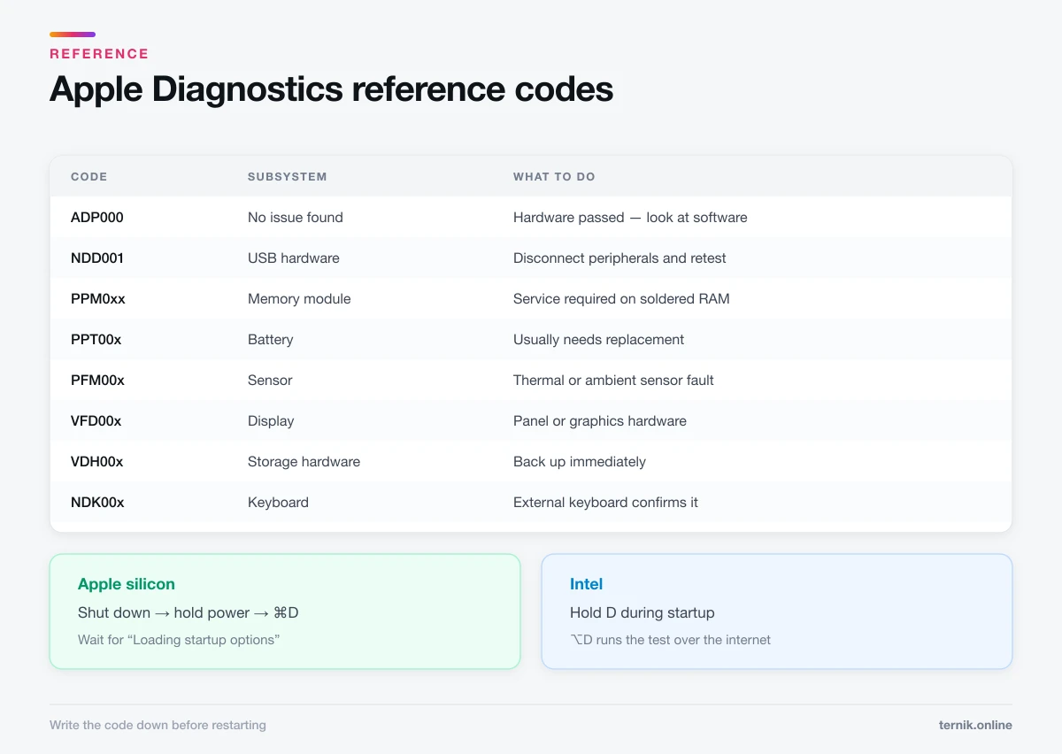1062x754 pixels.
Task: Select the 'Memory module' cell
Action: click(x=299, y=299)
